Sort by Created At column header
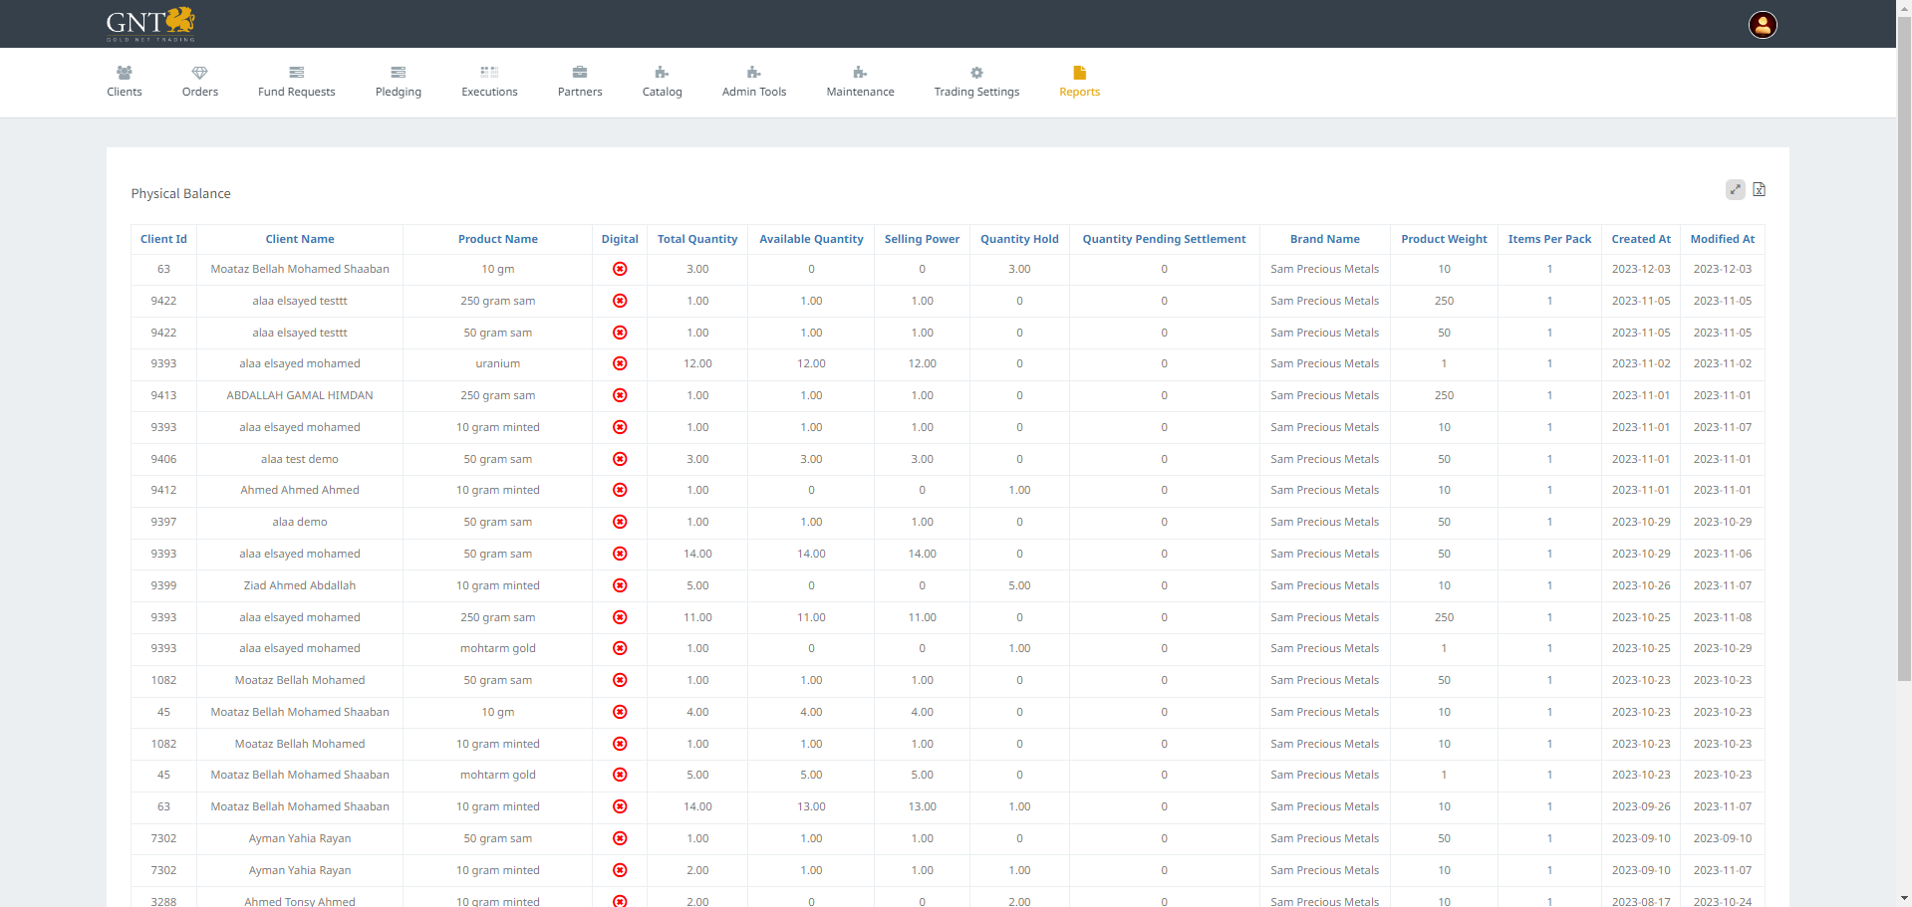 1640,240
